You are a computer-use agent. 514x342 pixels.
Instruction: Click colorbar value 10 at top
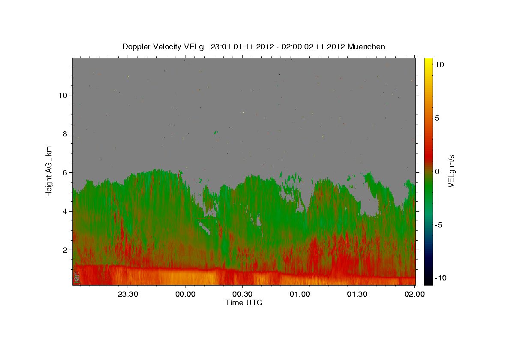coord(439,65)
